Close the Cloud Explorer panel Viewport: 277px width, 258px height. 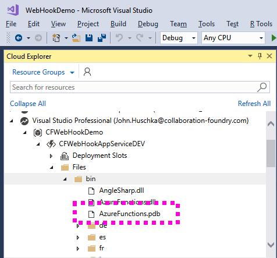(x=269, y=56)
